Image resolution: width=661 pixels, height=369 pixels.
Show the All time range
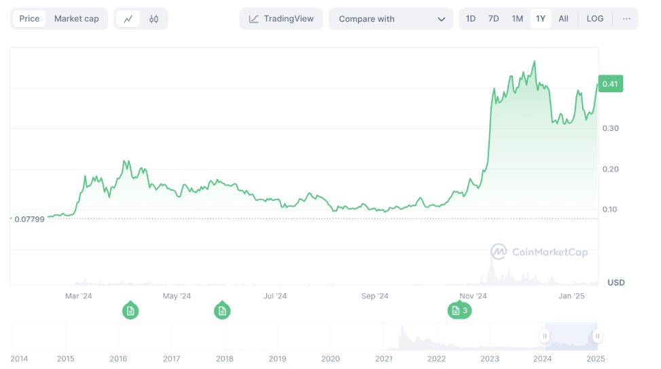563,19
